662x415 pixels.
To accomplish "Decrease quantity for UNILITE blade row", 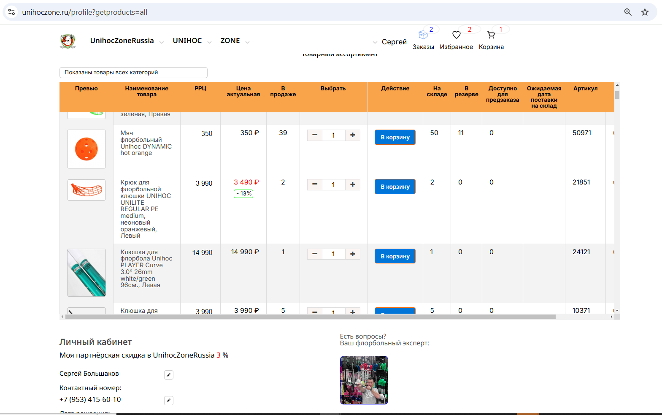I will coord(315,184).
